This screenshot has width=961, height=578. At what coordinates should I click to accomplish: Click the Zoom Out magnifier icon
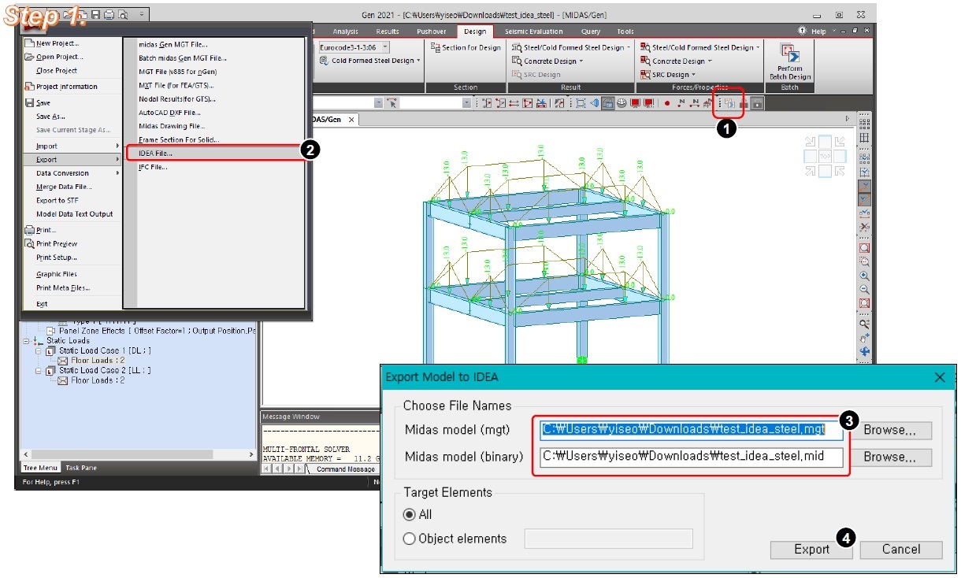(865, 289)
